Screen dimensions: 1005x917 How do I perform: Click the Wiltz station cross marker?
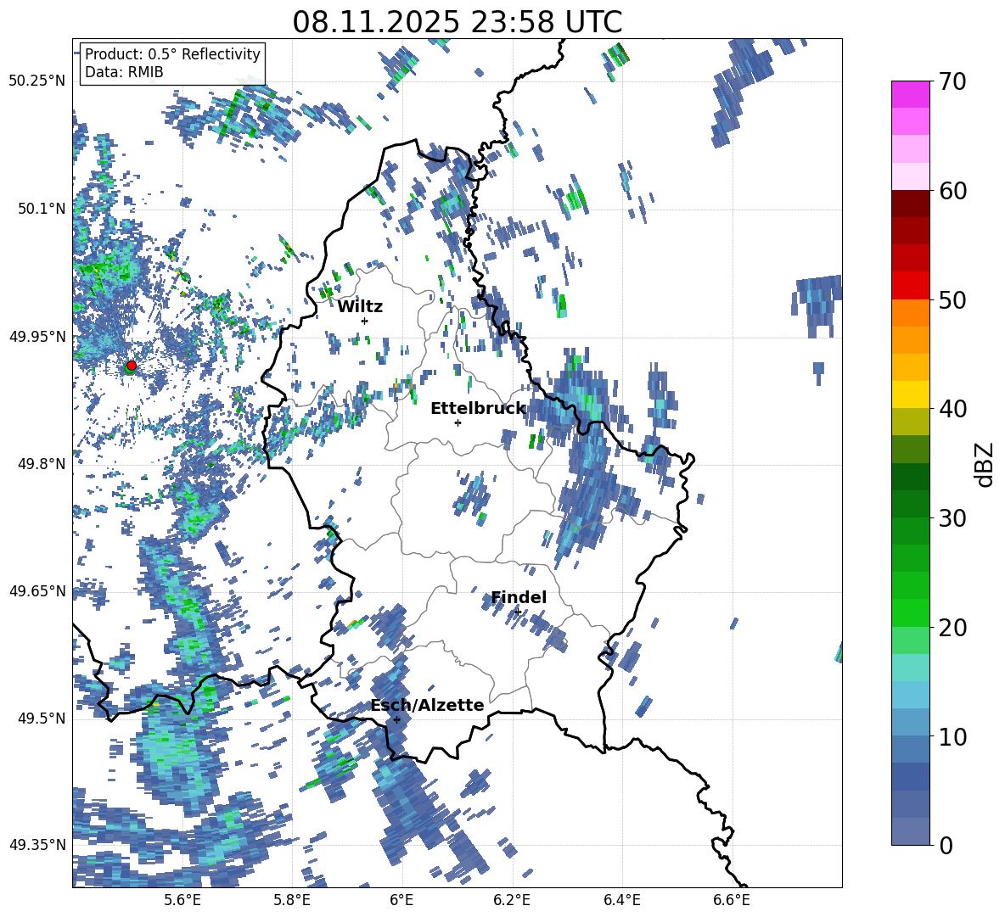[x=365, y=321]
